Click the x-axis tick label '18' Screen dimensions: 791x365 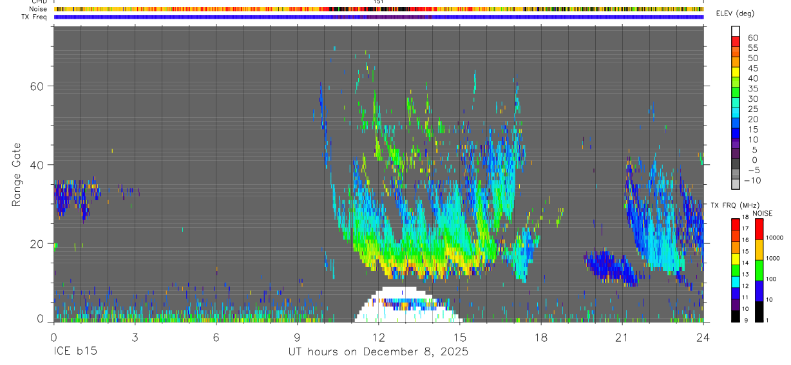click(541, 337)
